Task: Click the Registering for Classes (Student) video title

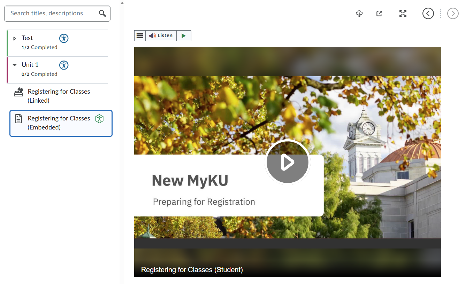Action: [192, 270]
